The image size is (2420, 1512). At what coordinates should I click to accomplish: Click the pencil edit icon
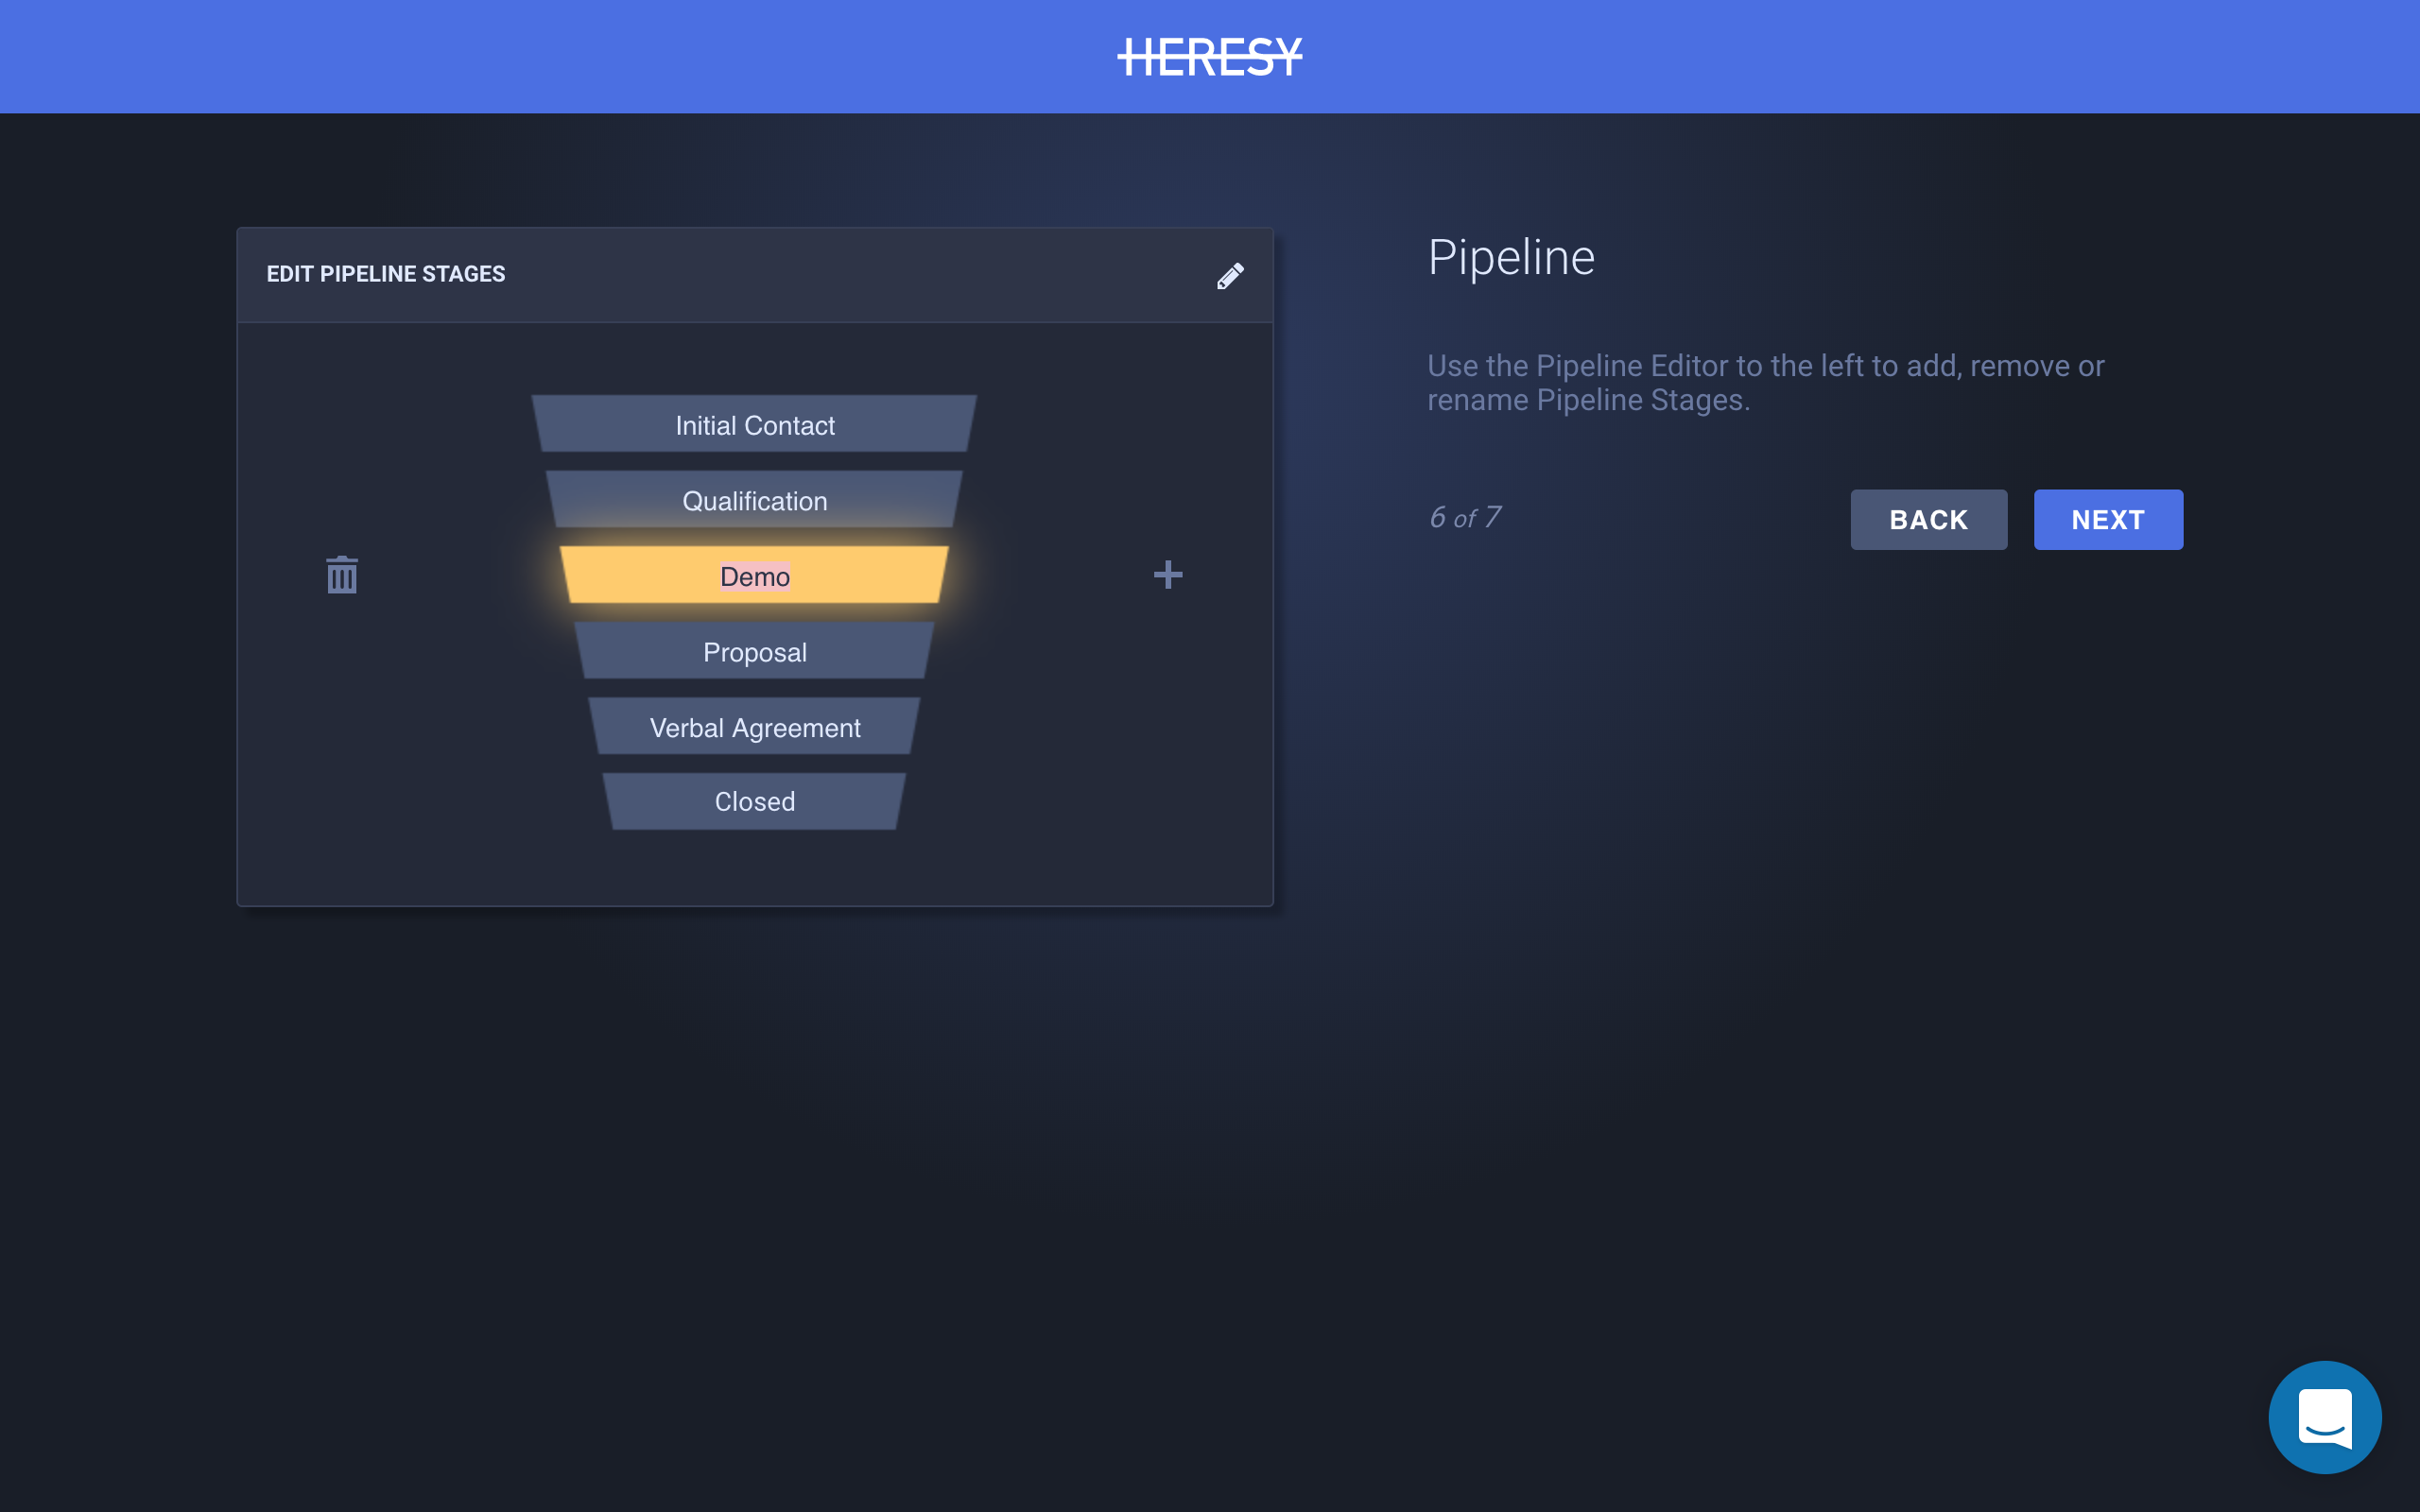1230,275
